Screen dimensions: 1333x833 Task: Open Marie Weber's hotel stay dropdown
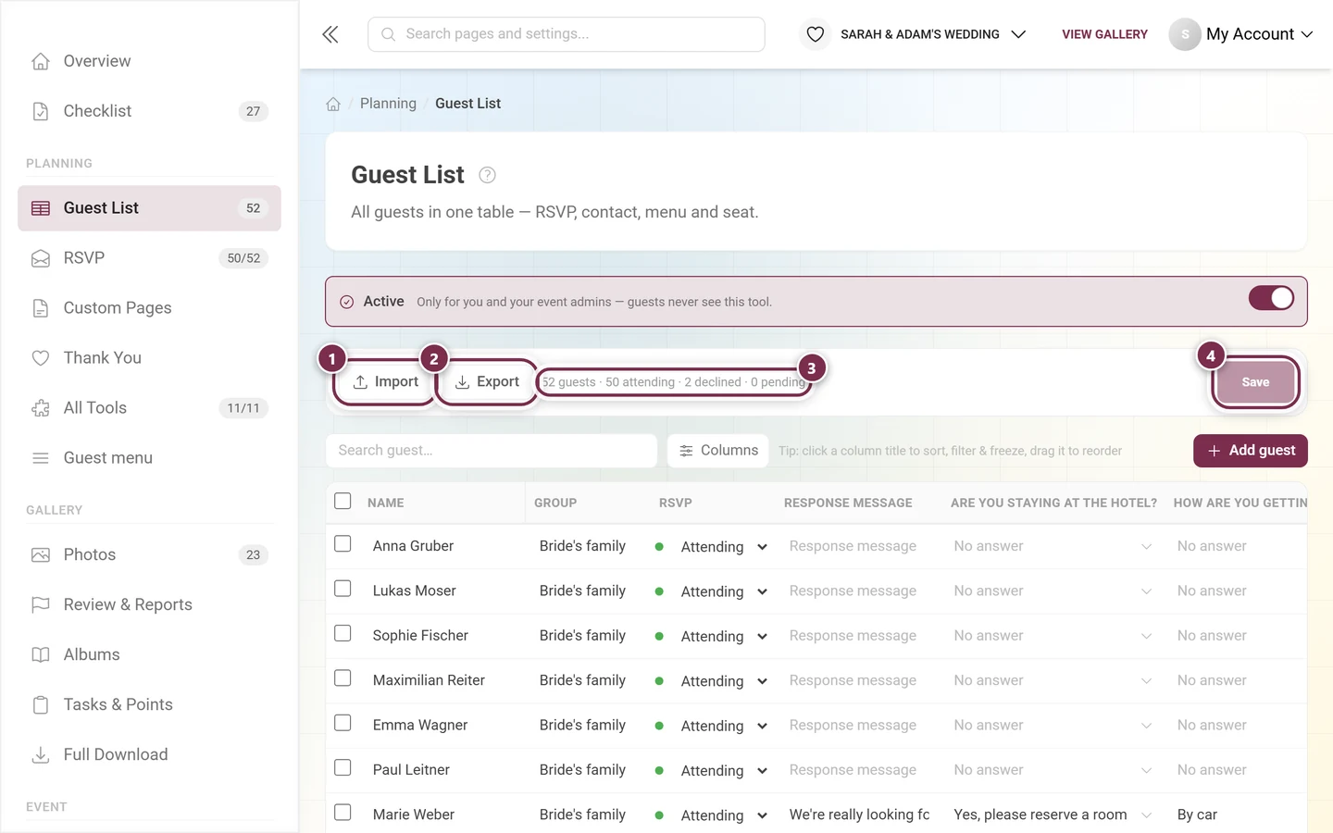pos(1053,815)
